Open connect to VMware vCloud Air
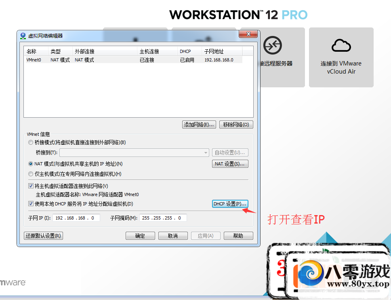 pos(341,57)
